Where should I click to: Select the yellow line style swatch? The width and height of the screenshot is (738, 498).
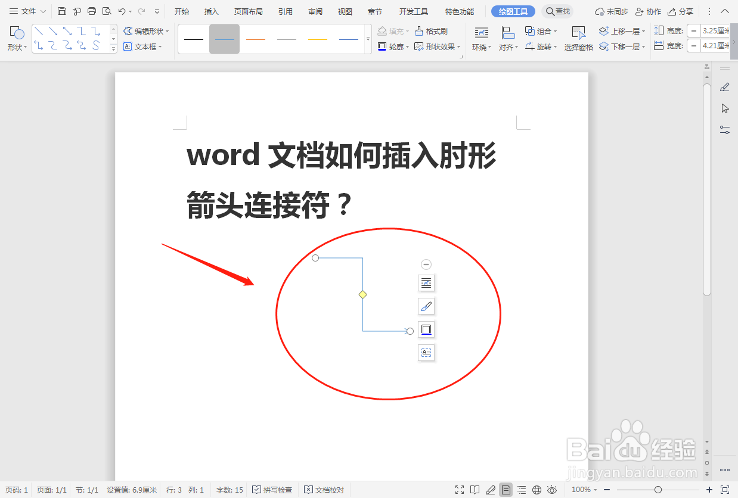pos(318,39)
